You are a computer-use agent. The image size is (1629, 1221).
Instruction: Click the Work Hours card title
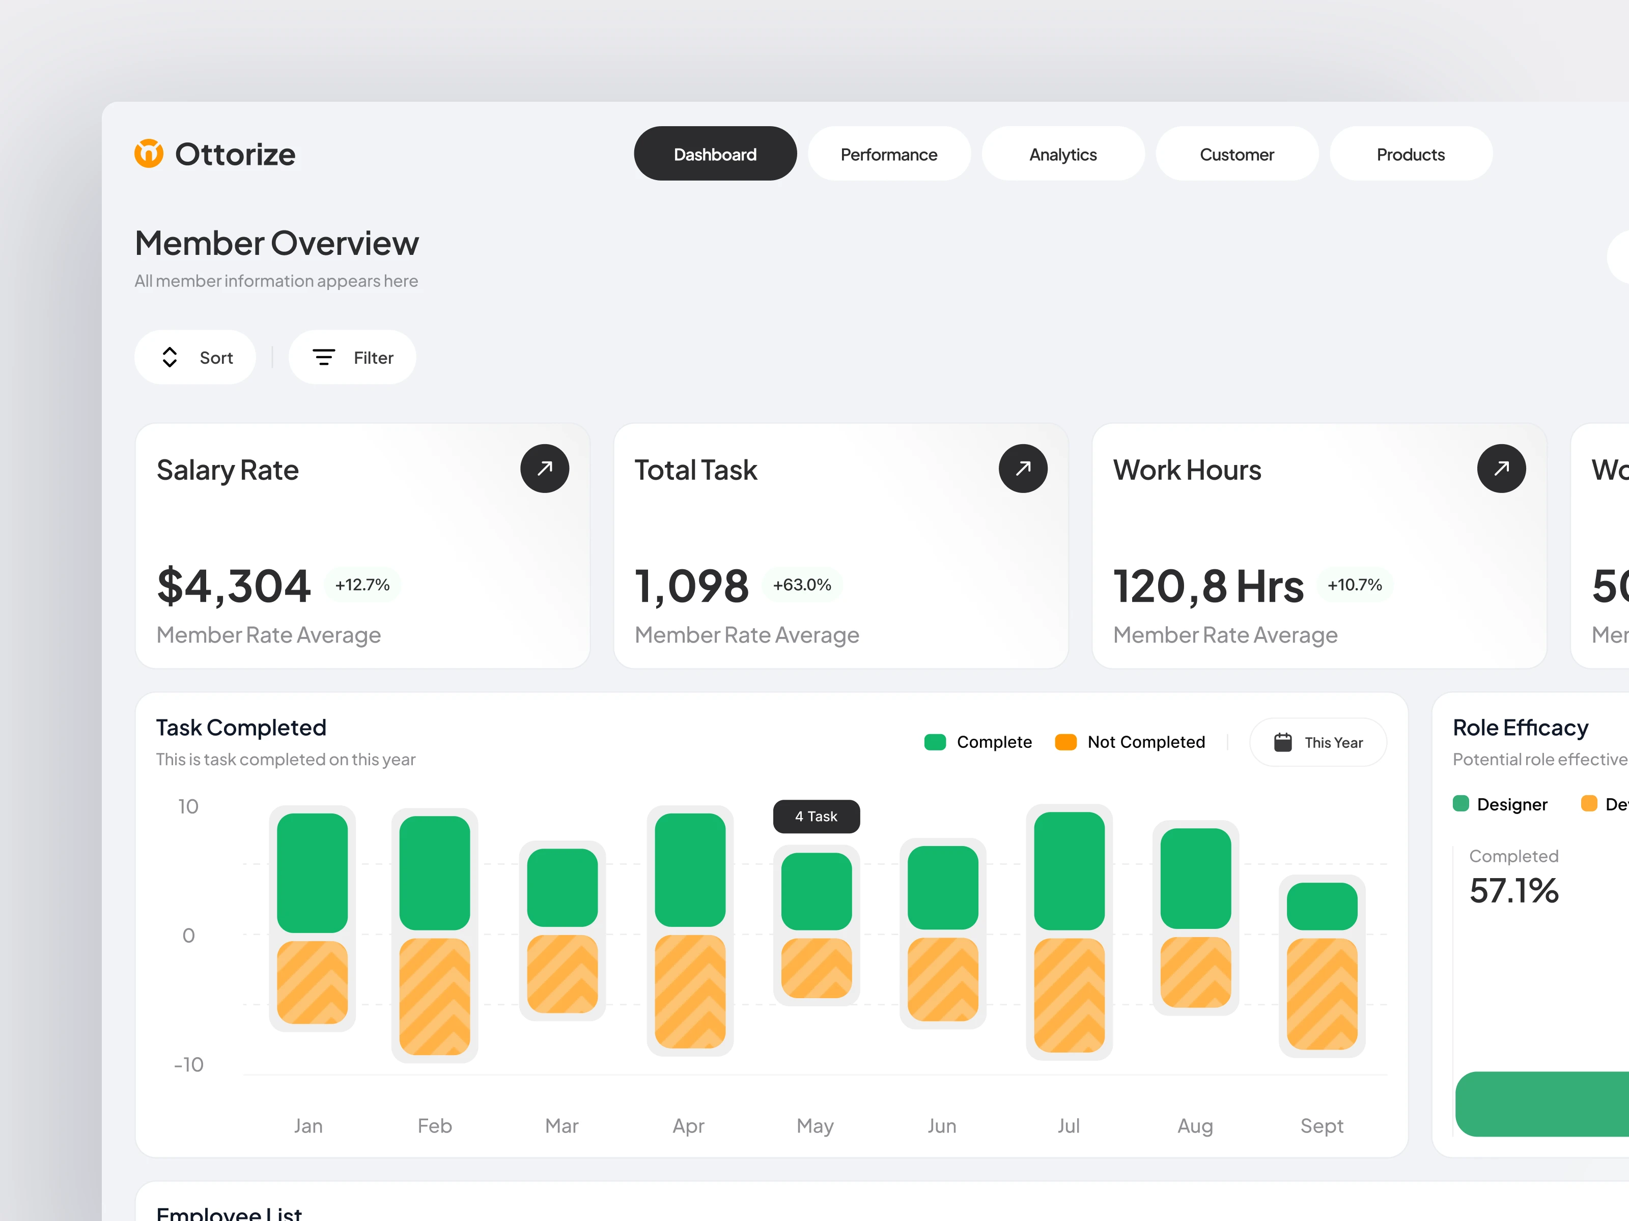1187,470
